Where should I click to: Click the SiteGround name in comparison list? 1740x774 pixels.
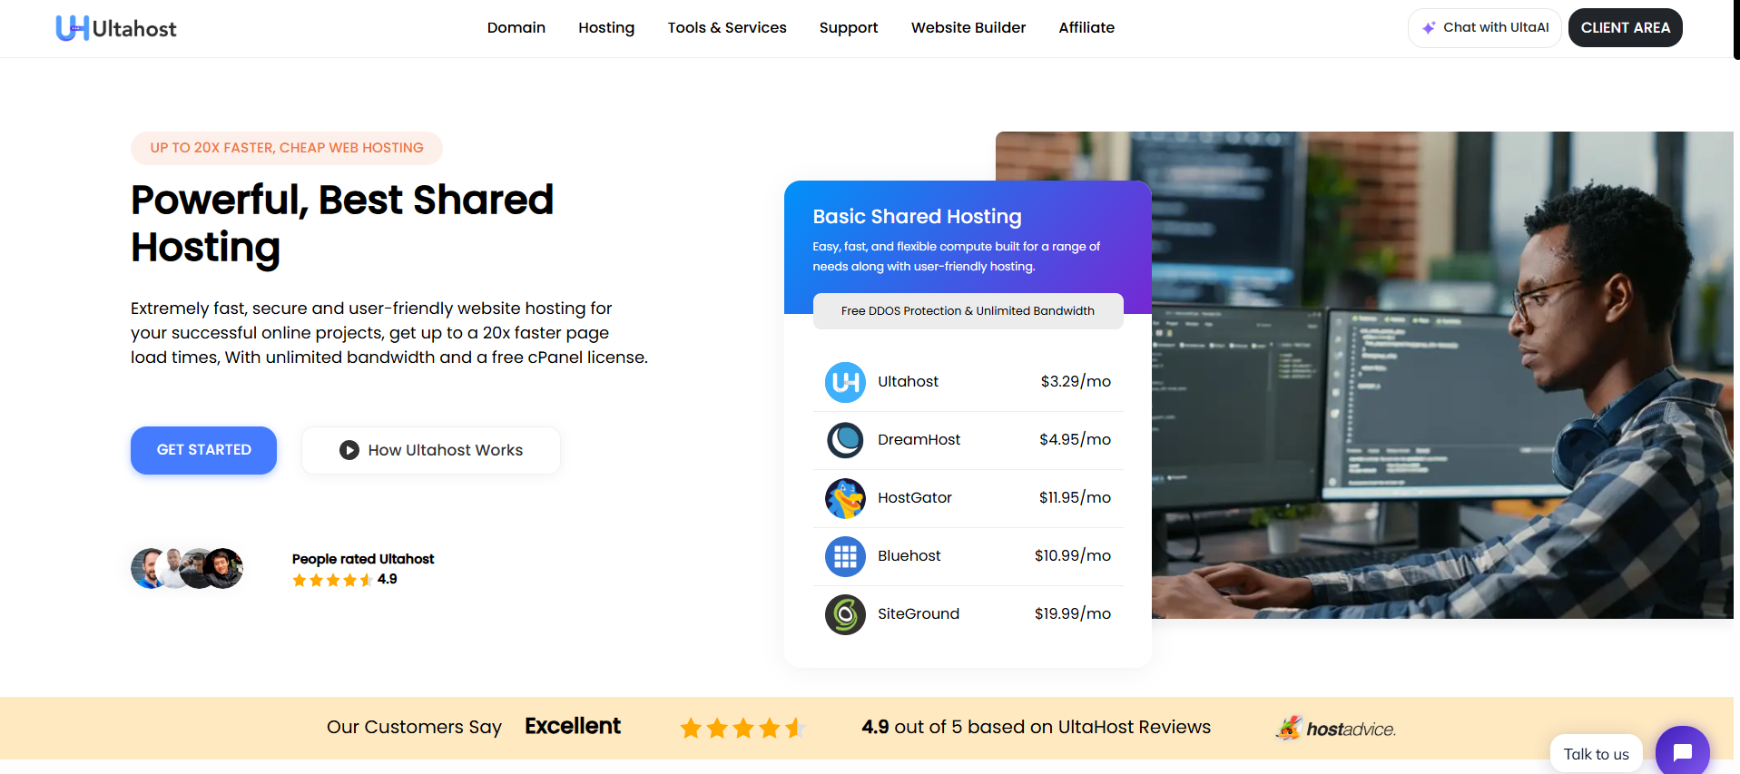pos(919,613)
